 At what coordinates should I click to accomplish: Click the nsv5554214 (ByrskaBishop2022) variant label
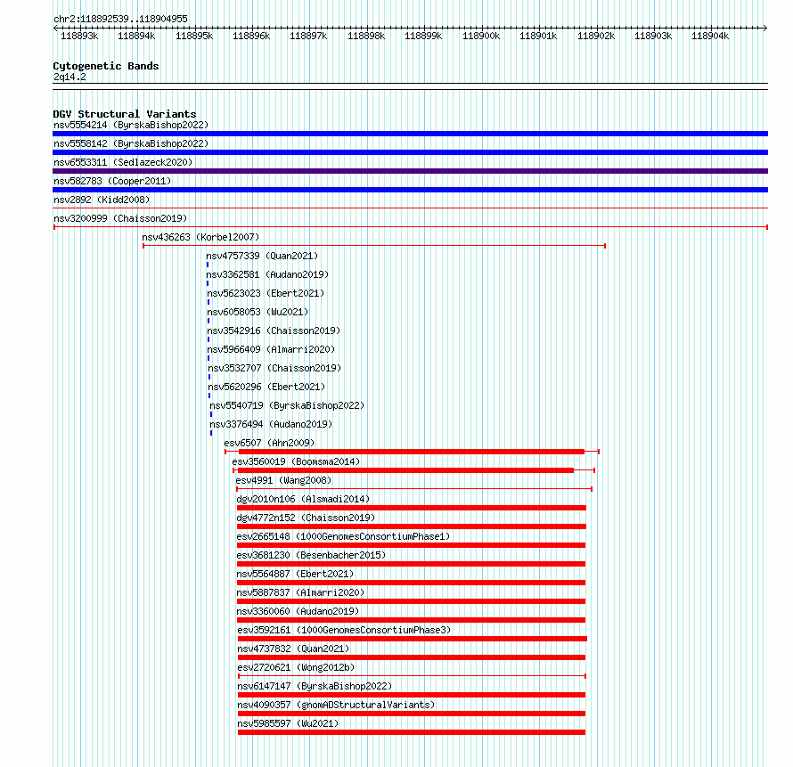(x=131, y=125)
